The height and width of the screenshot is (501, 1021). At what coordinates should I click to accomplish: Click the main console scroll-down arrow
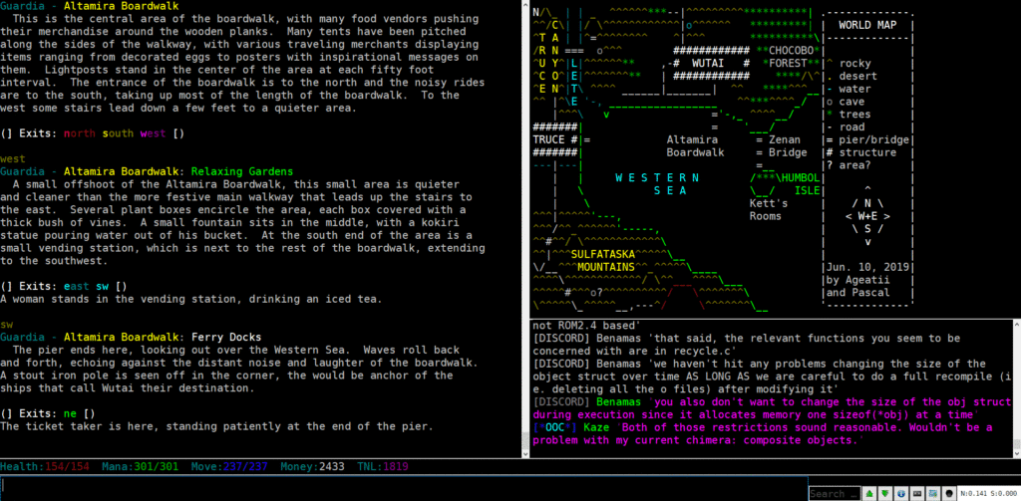524,453
